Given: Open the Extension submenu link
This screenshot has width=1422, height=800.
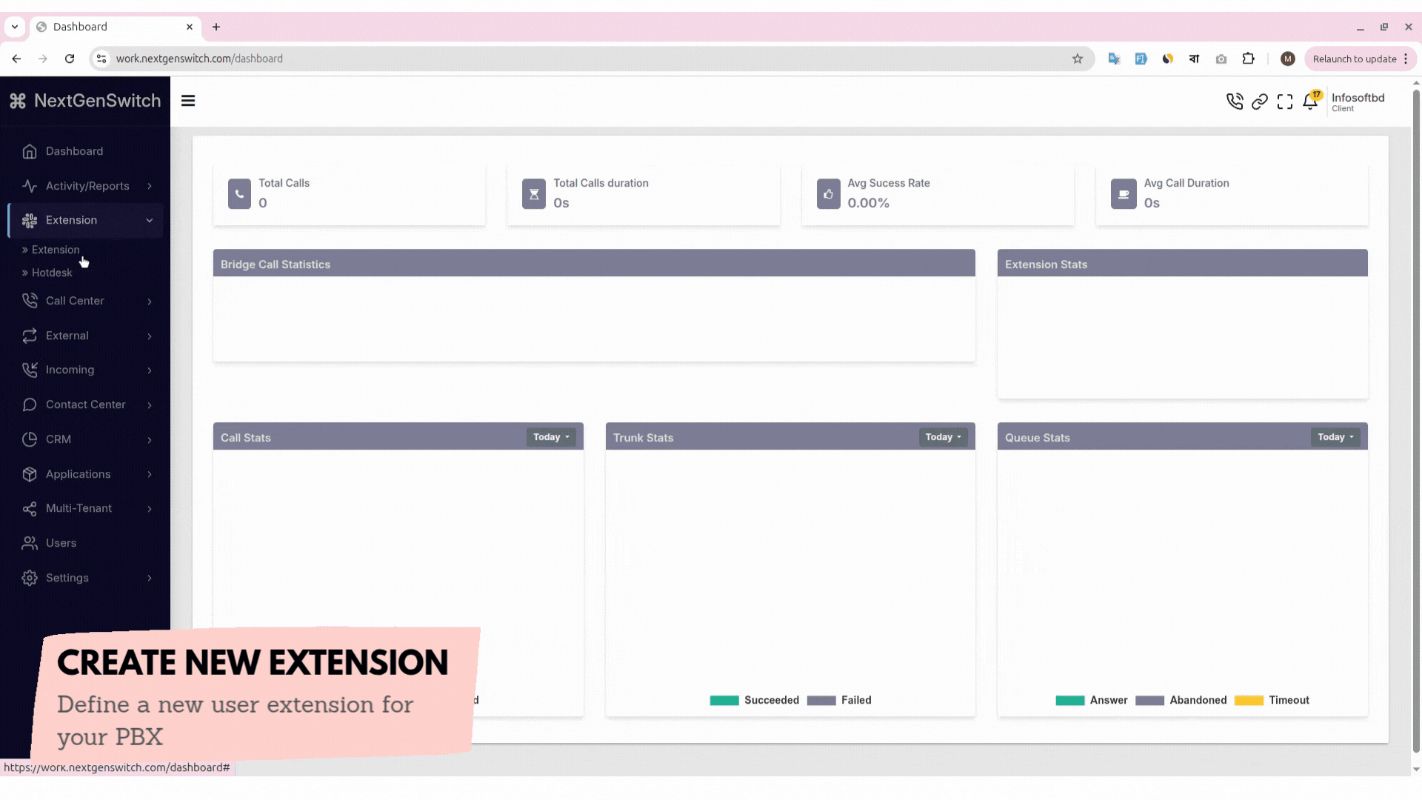Looking at the screenshot, I should (56, 250).
